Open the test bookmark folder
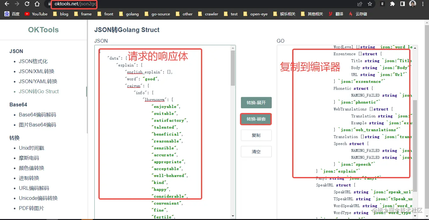 coord(231,14)
